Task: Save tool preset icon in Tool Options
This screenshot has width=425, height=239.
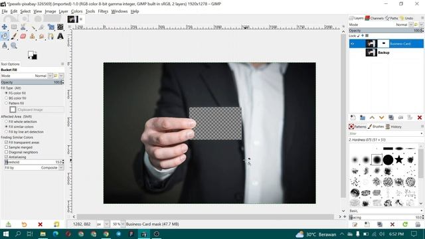Action: point(9,224)
